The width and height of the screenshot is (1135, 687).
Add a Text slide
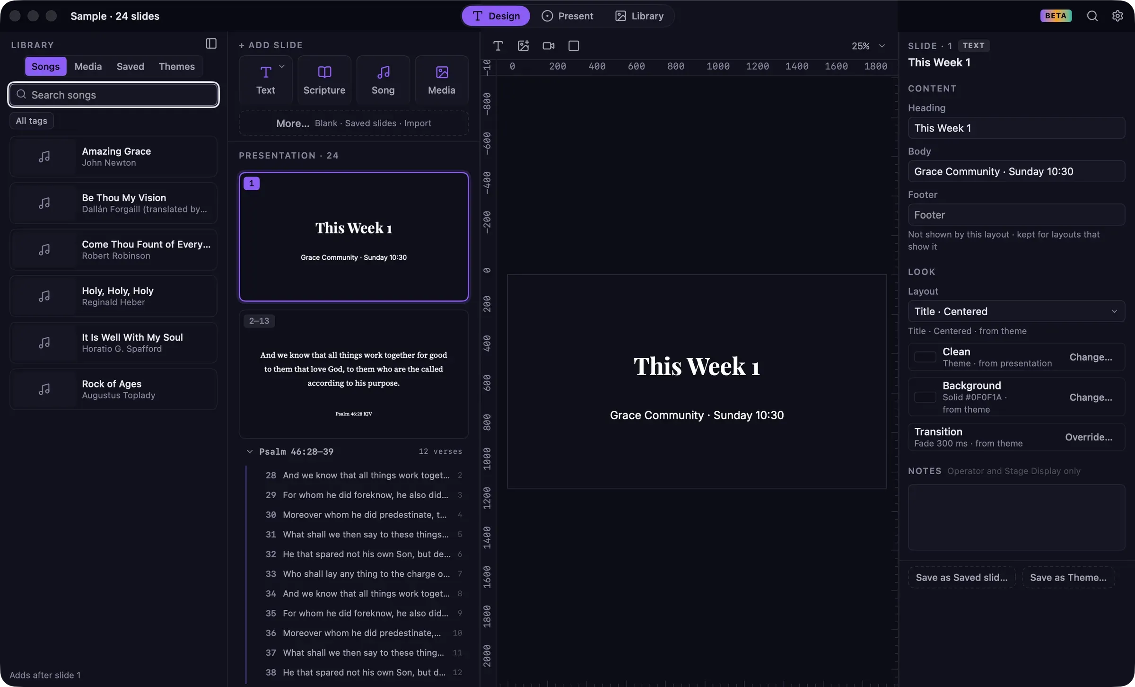point(265,79)
